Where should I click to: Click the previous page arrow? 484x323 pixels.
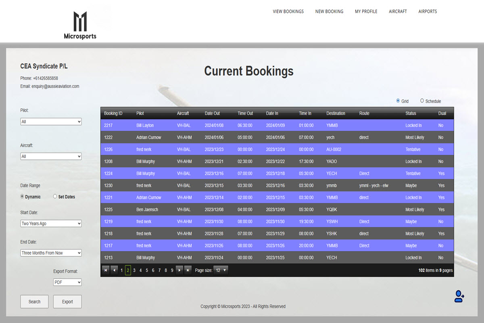(113, 270)
